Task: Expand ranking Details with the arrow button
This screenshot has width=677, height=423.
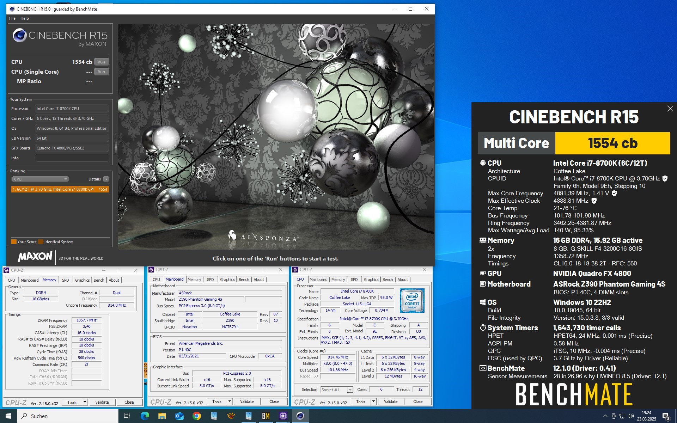Action: pyautogui.click(x=106, y=179)
